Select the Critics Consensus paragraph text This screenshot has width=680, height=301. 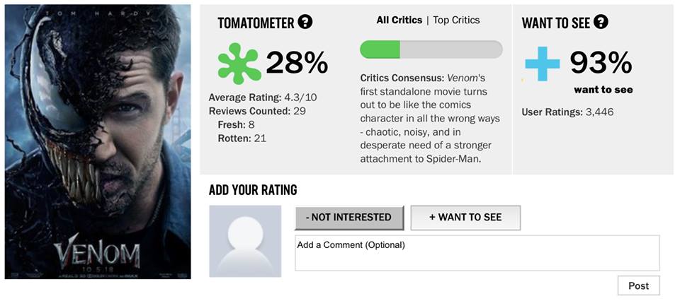(x=430, y=118)
